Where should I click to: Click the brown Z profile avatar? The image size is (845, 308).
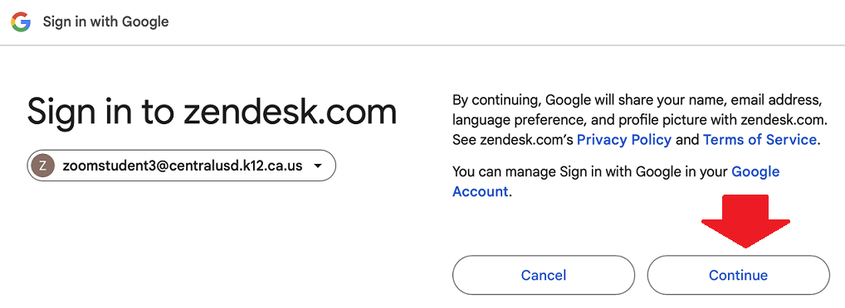click(43, 166)
